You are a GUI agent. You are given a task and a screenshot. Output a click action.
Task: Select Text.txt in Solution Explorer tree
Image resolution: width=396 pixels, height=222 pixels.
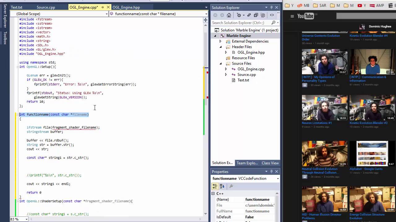[x=243, y=80]
